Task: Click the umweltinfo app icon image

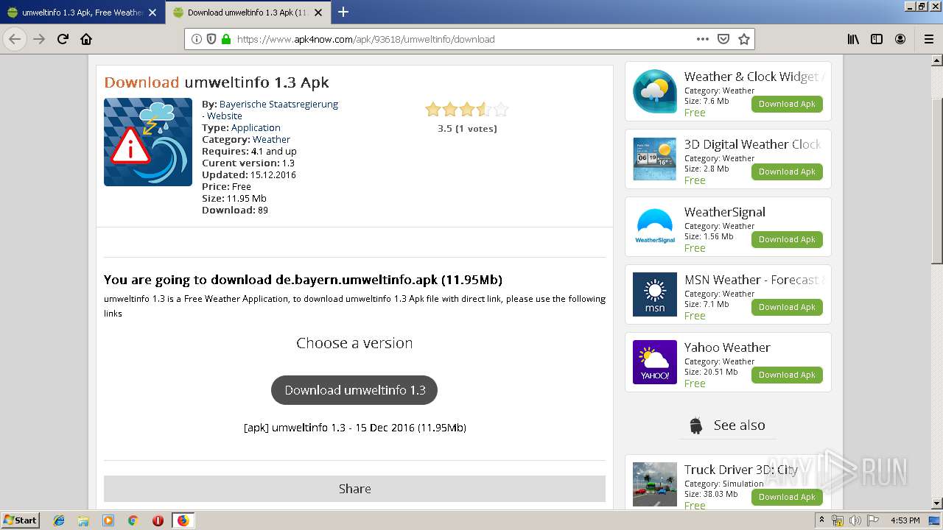Action: click(148, 142)
